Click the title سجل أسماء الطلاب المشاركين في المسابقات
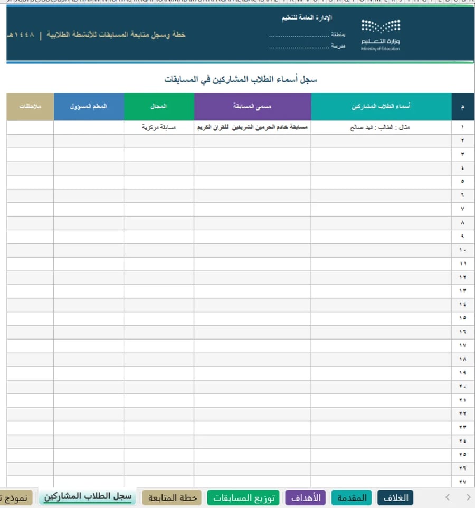475x508 pixels. click(x=241, y=79)
